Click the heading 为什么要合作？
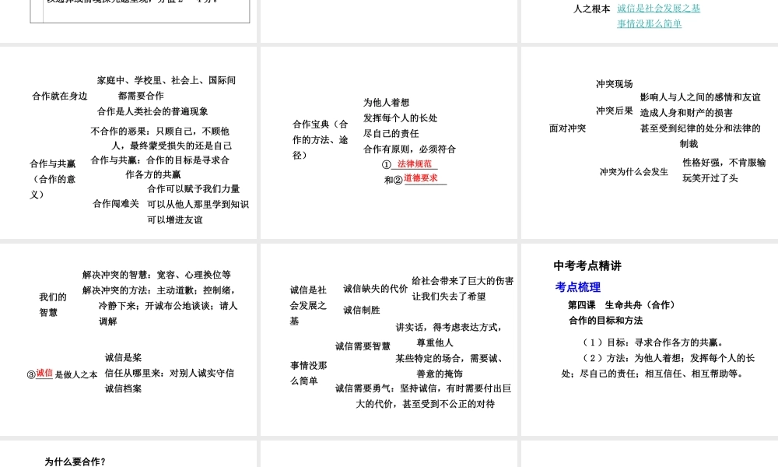The width and height of the screenshot is (778, 467). 75,462
